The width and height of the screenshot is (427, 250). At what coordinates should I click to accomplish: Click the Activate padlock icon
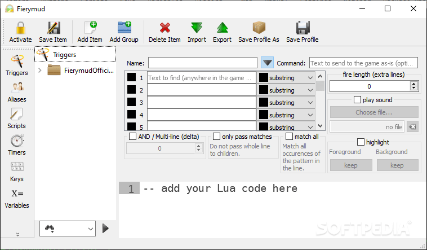(x=20, y=28)
